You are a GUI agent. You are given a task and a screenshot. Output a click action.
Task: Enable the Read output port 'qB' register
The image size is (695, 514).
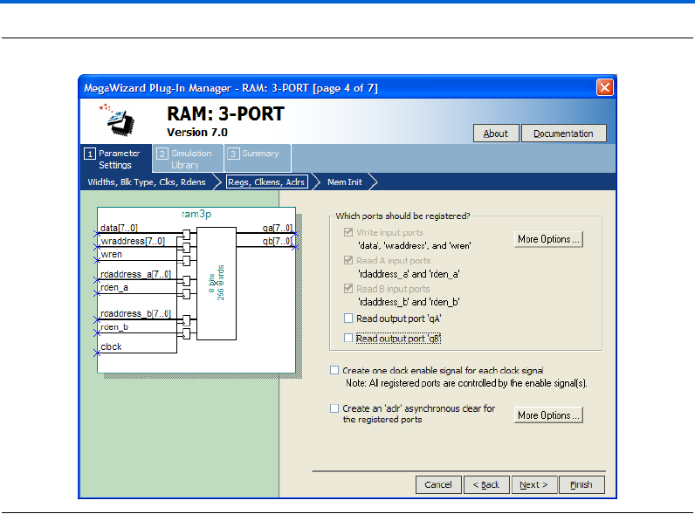click(x=348, y=338)
